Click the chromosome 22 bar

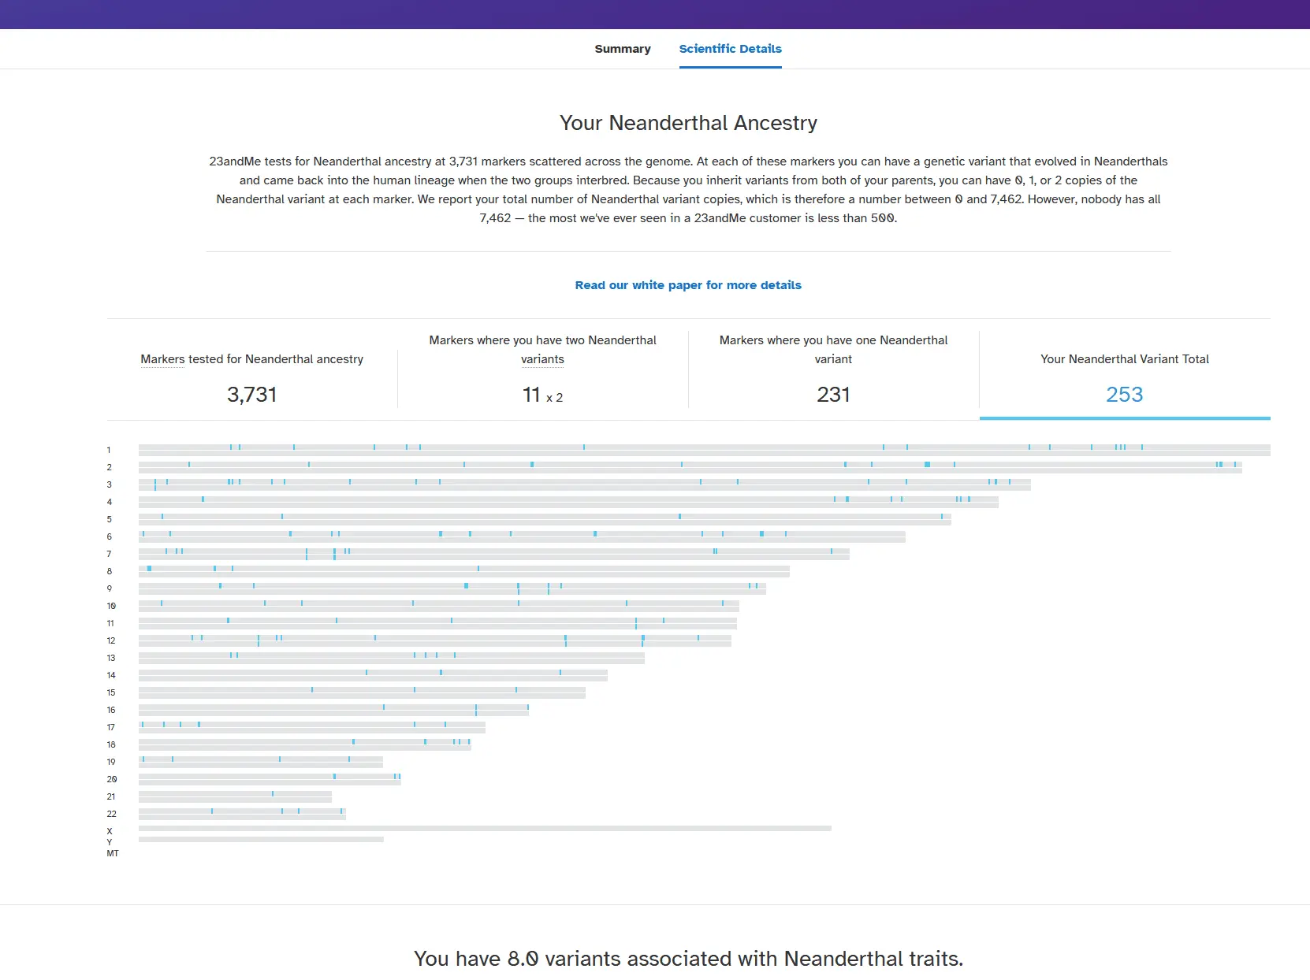pyautogui.click(x=242, y=814)
